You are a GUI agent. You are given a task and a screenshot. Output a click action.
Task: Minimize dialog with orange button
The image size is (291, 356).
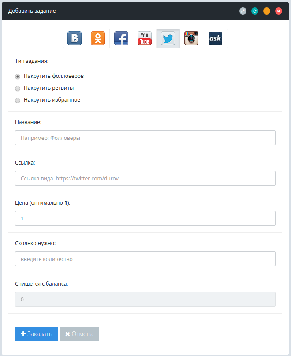pyautogui.click(x=267, y=11)
